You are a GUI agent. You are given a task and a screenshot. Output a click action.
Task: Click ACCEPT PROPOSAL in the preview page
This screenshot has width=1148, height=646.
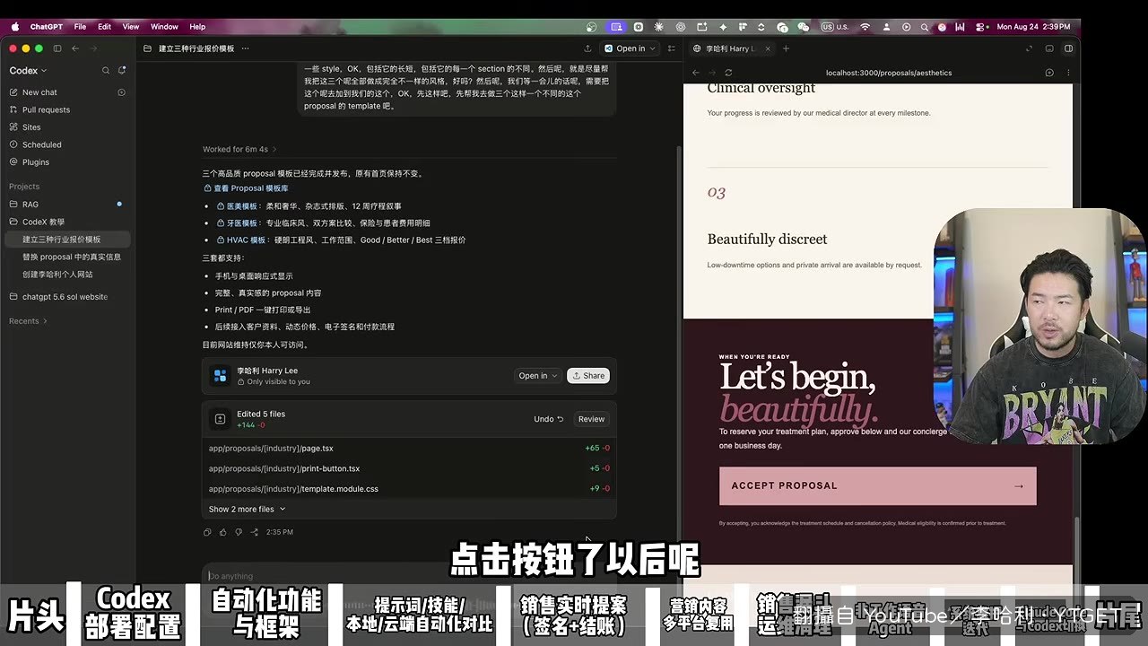pyautogui.click(x=877, y=485)
